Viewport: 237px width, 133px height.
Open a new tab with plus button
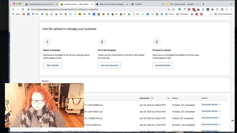[203, 4]
